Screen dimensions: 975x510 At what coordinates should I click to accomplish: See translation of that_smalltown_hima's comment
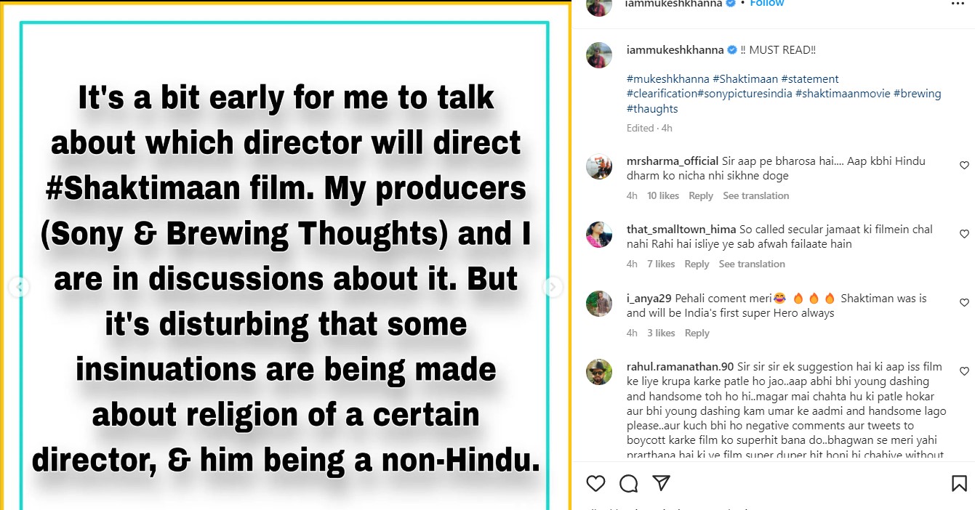(752, 264)
